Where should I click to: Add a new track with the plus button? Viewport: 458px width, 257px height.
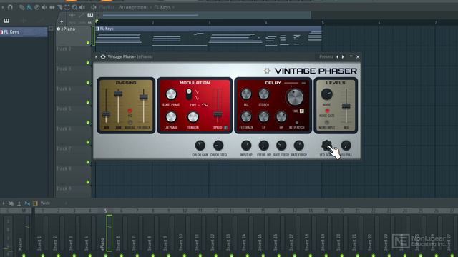[62, 21]
